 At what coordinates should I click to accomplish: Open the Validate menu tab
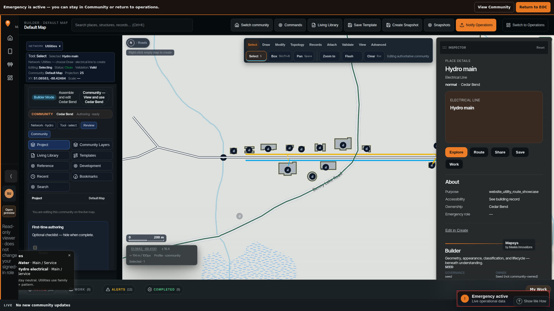[348, 45]
